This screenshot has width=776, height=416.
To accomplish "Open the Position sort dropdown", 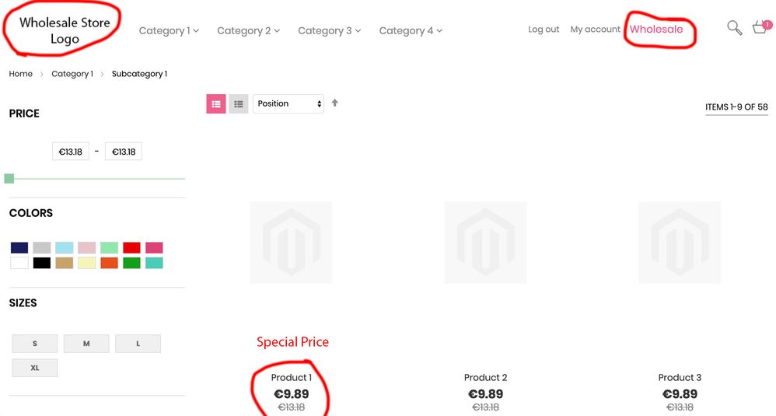I will coord(288,103).
